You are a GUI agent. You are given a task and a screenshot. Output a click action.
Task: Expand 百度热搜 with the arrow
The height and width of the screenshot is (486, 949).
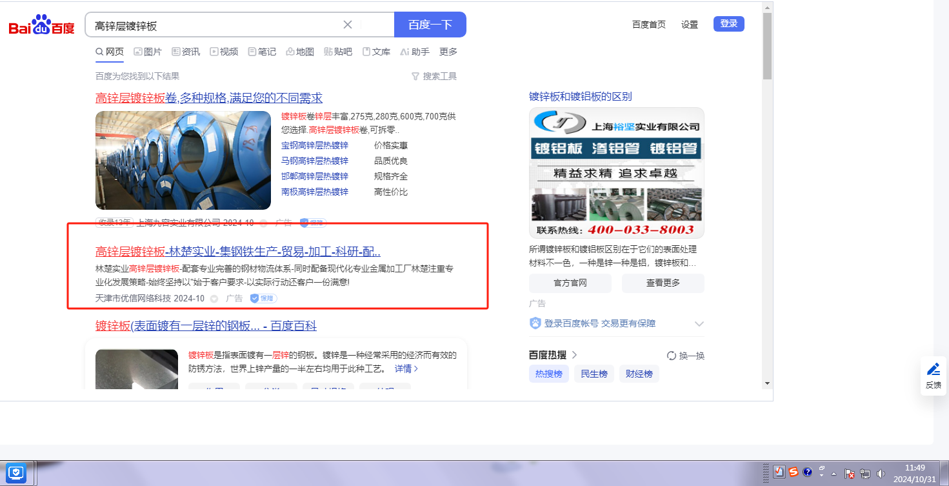574,355
